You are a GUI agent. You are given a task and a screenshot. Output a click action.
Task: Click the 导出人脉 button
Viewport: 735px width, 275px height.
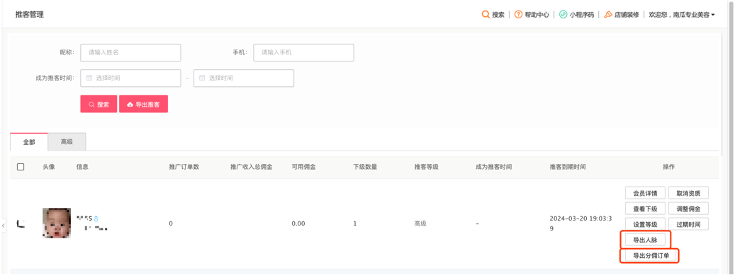(645, 240)
